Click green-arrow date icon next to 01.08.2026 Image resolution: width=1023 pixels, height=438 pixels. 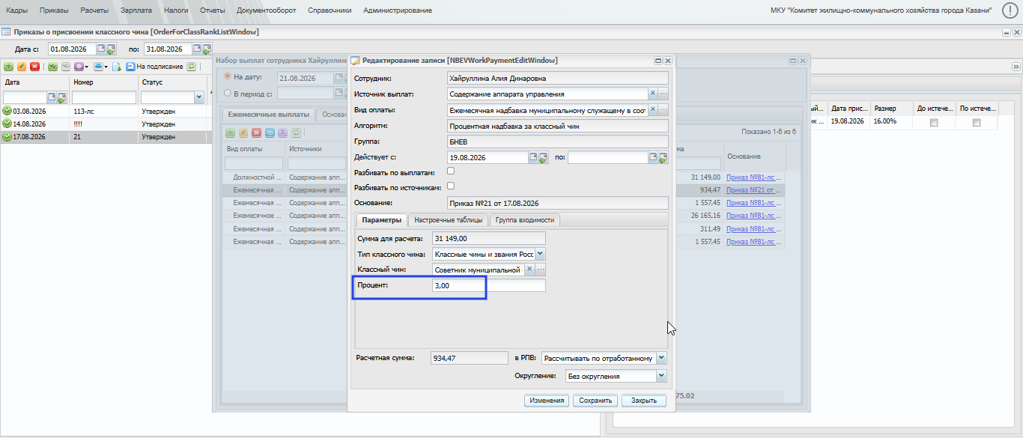tap(112, 49)
